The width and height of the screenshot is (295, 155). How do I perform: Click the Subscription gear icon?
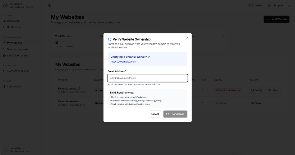pyautogui.click(x=4, y=86)
